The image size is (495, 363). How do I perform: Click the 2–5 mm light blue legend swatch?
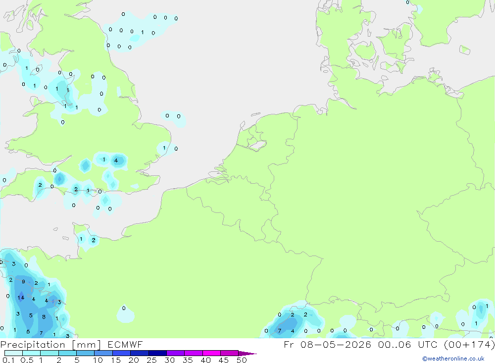tap(67, 353)
